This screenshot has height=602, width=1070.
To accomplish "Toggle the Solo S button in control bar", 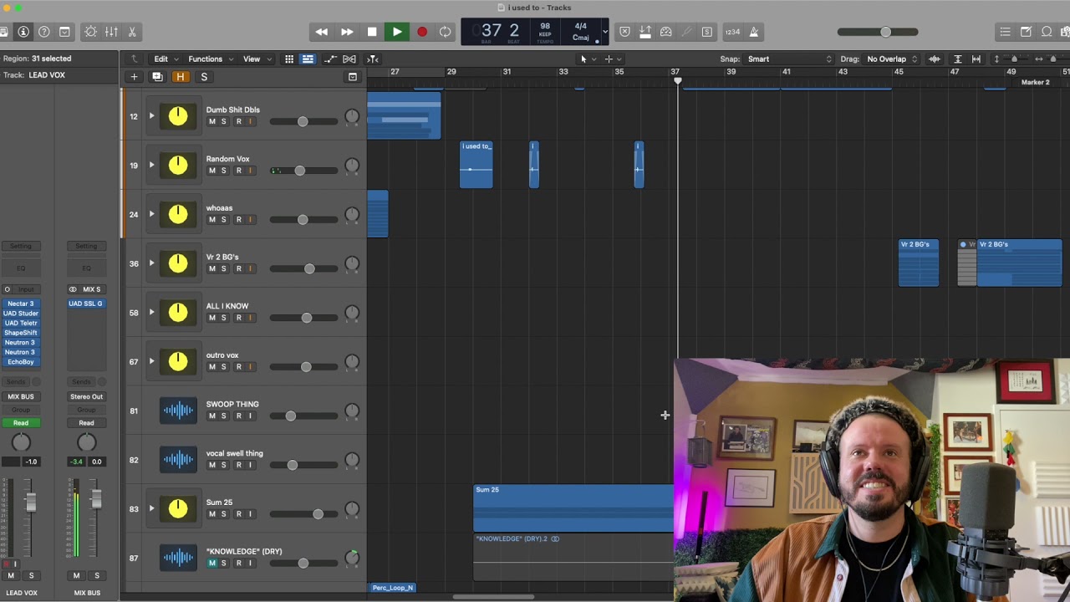I will pyautogui.click(x=707, y=32).
